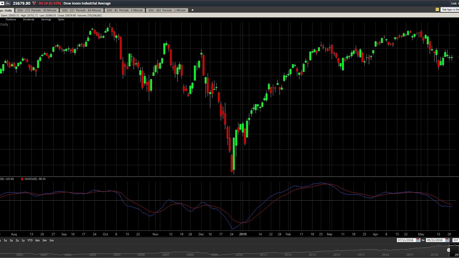The height and width of the screenshot is (258, 459).
Task: Click the red MACDsl(9) color swatch
Action: click(x=22, y=179)
